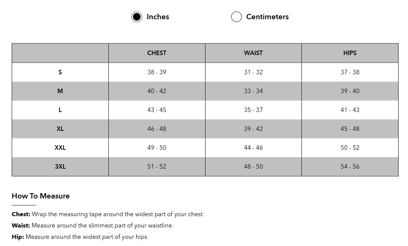Click the 46 - 48 chest cell
The height and width of the screenshot is (246, 408).
(x=157, y=129)
